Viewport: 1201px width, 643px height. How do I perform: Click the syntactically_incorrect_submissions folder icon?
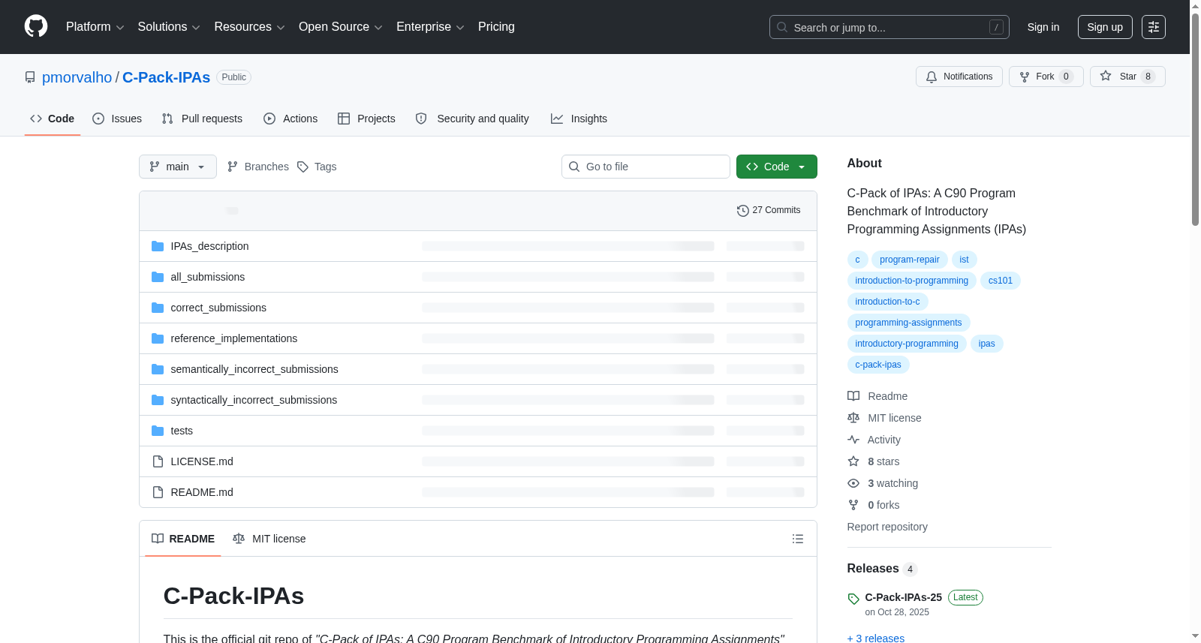[158, 400]
